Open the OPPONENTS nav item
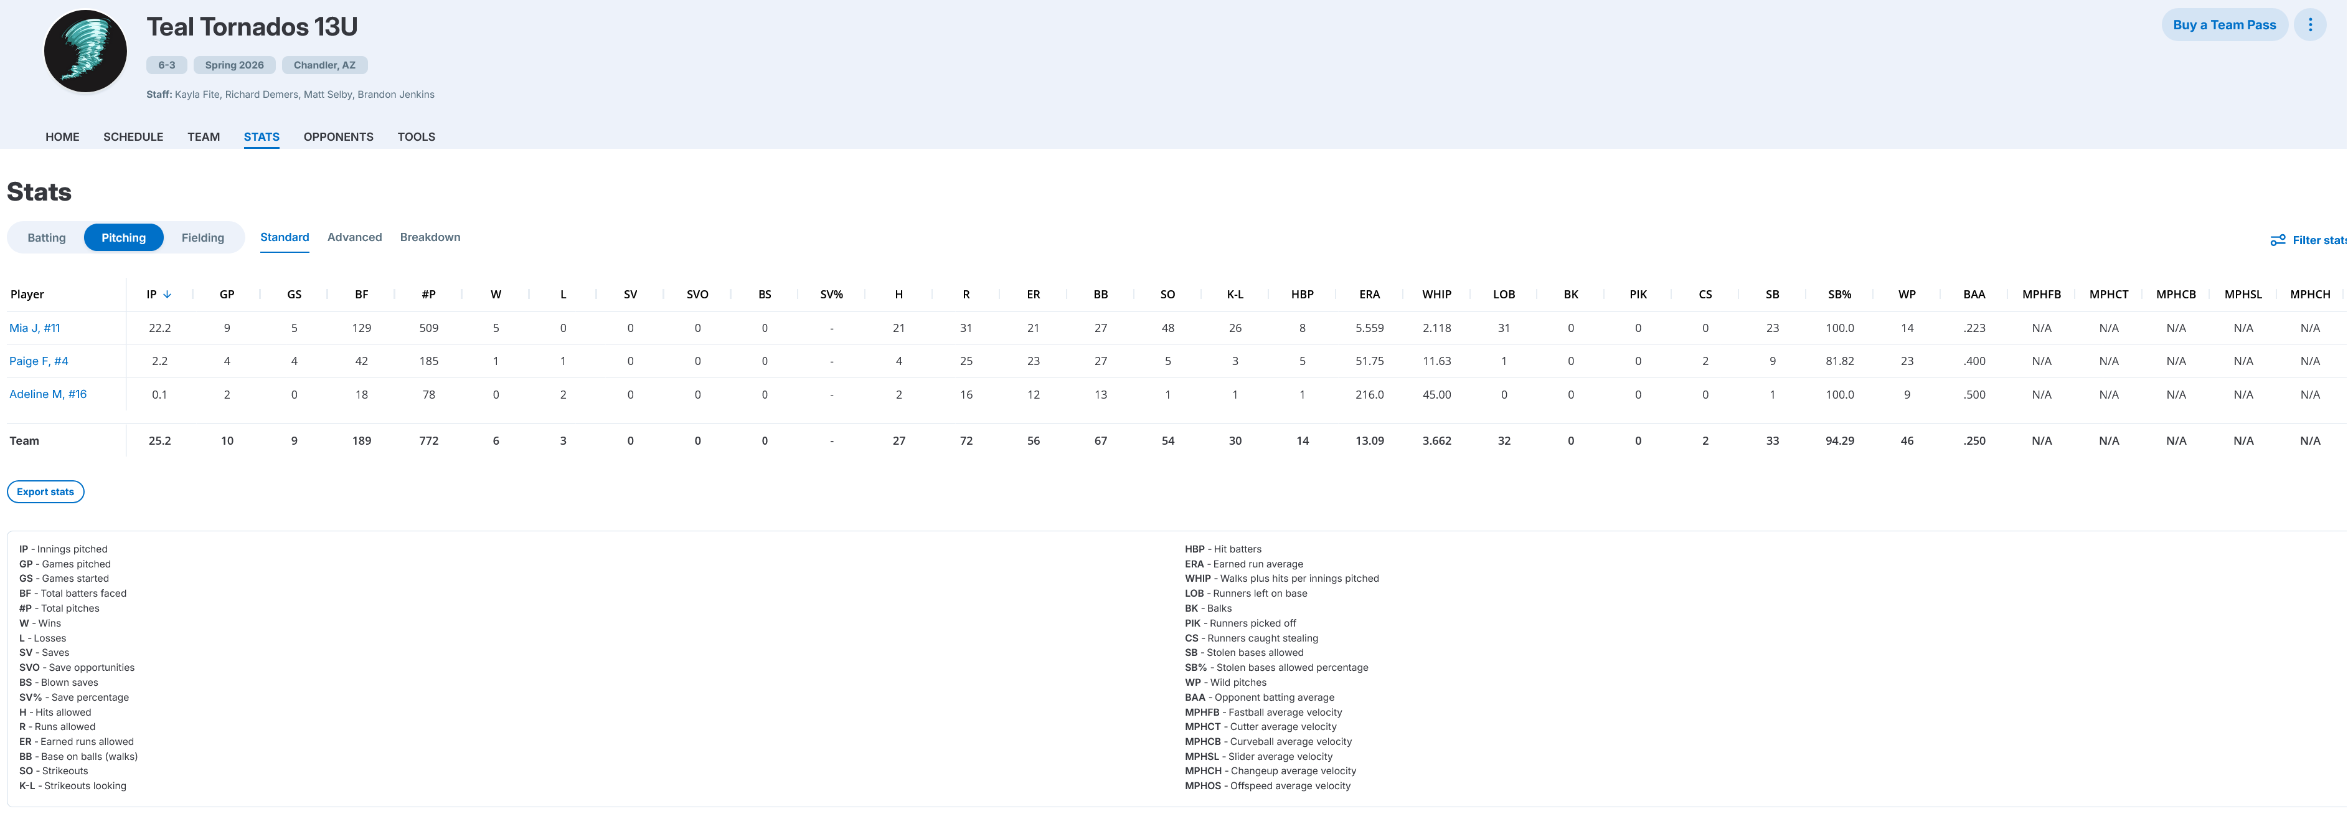This screenshot has width=2348, height=839. click(x=338, y=137)
